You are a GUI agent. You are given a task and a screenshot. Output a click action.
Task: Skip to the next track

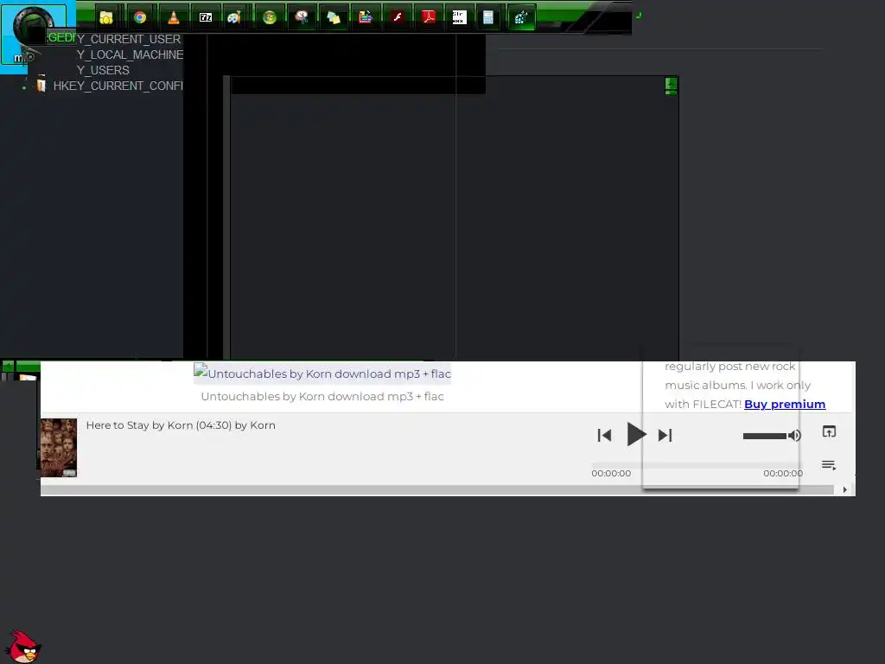665,436
